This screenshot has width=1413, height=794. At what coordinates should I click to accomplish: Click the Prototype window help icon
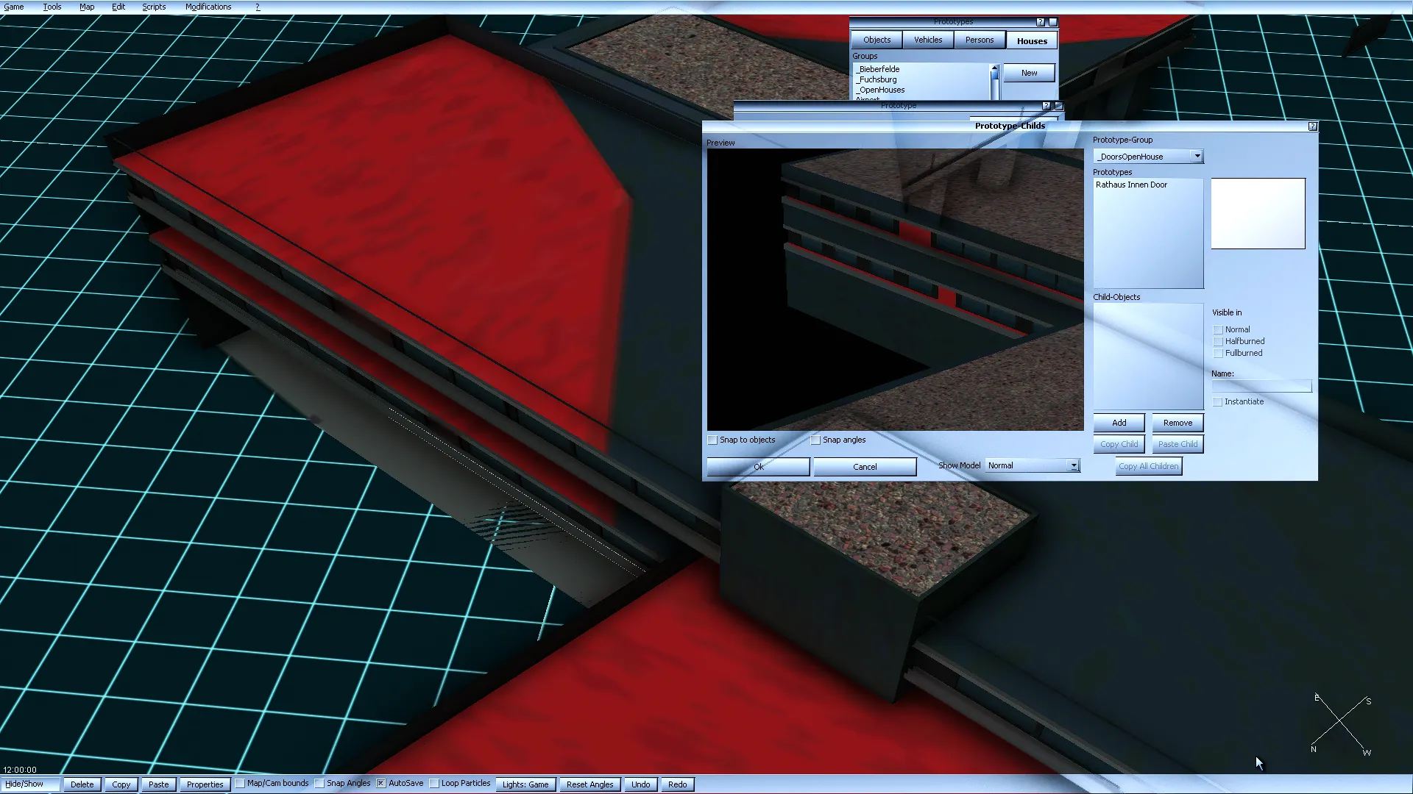click(1046, 106)
